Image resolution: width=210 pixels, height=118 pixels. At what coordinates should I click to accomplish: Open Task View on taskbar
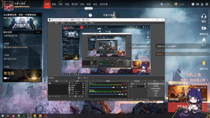pyautogui.click(x=8, y=116)
